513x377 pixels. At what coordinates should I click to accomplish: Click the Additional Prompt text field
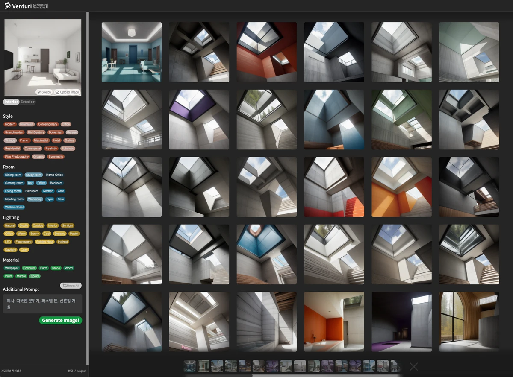(43, 304)
